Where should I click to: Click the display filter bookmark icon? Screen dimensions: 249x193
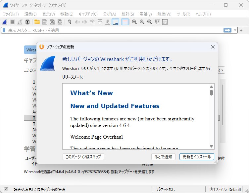pos(4,30)
